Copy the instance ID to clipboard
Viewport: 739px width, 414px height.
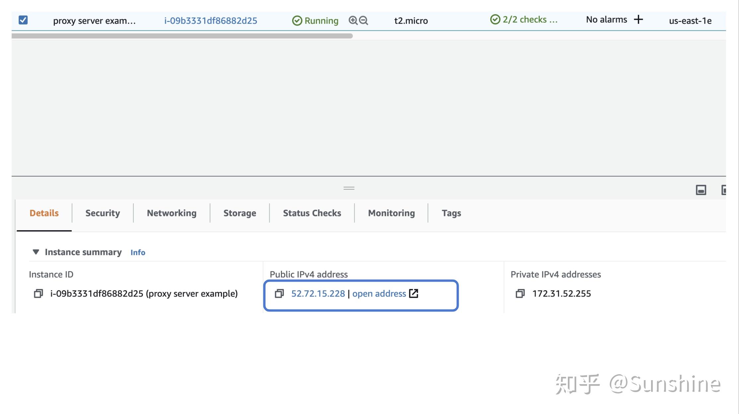tap(38, 293)
